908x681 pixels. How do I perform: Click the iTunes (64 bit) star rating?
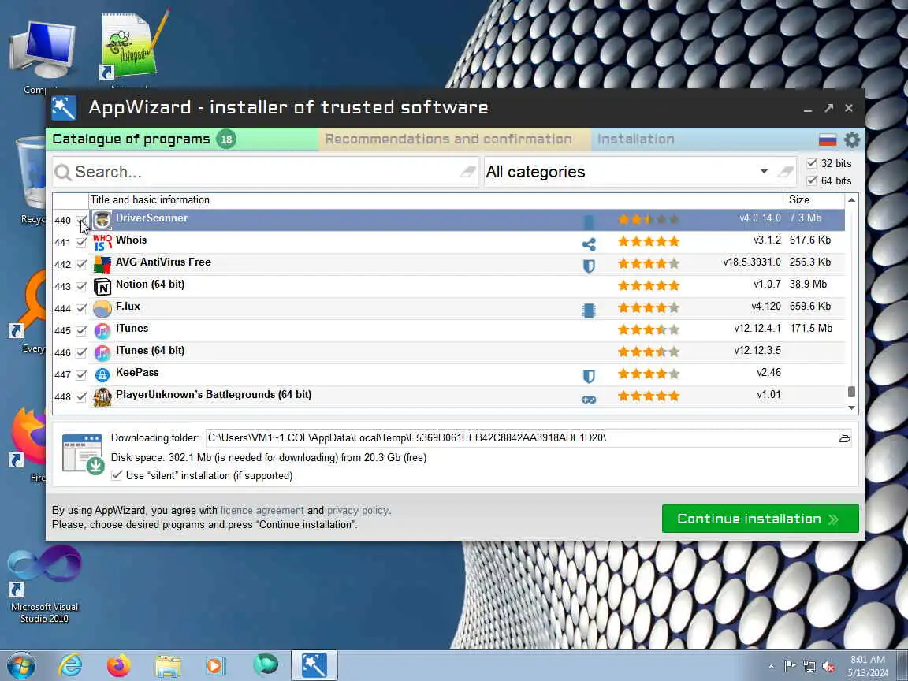(x=649, y=352)
